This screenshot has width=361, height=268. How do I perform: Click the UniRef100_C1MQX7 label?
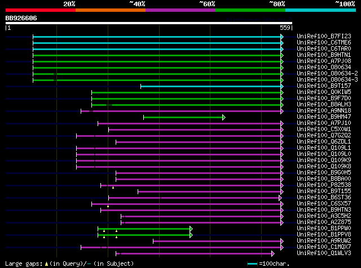click(324, 247)
